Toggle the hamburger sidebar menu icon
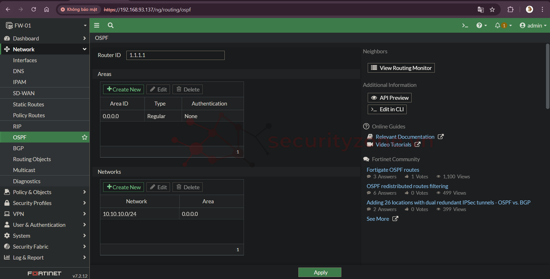The width and height of the screenshot is (550, 279). point(97,26)
